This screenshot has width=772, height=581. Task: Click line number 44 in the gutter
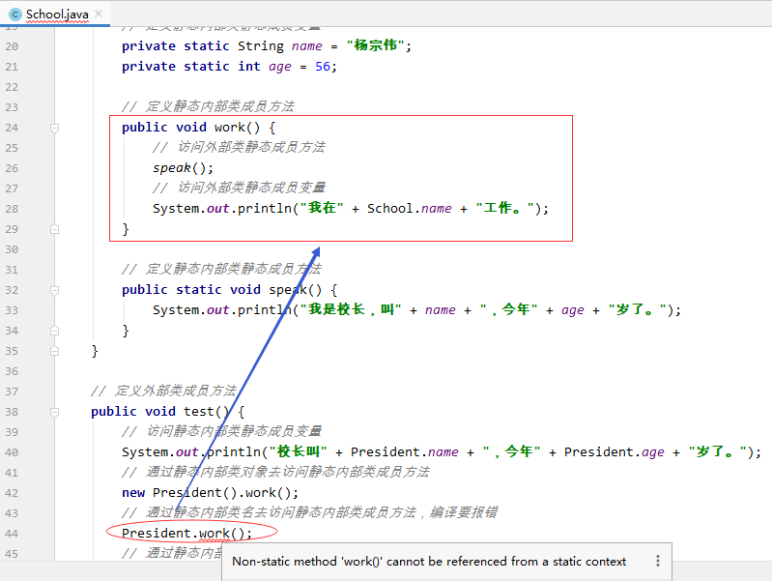click(12, 534)
